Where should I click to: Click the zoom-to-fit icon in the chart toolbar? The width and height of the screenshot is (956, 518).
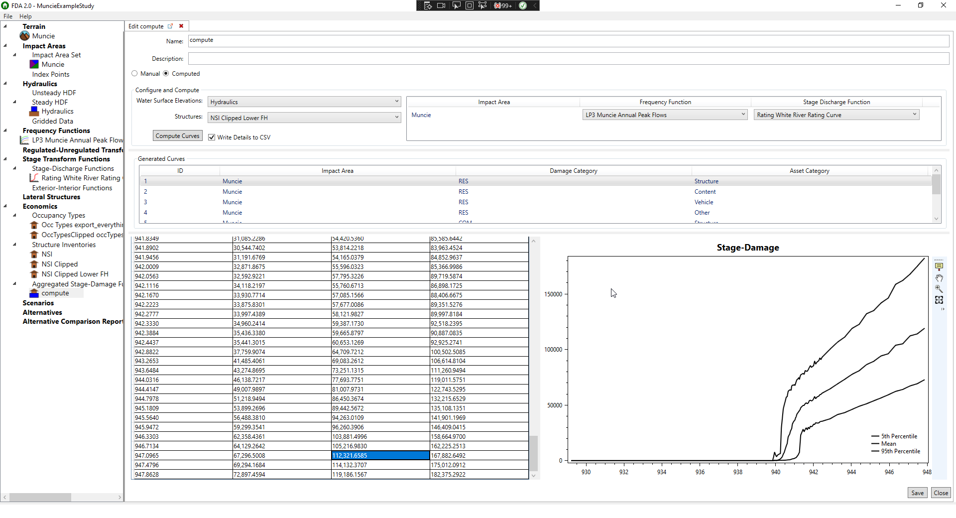[x=939, y=299]
